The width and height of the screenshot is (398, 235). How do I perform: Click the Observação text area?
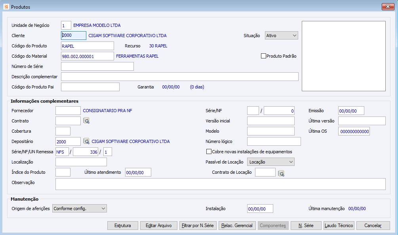pos(221,184)
